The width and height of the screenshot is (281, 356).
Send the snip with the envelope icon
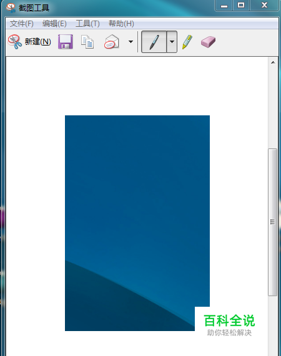(x=112, y=42)
